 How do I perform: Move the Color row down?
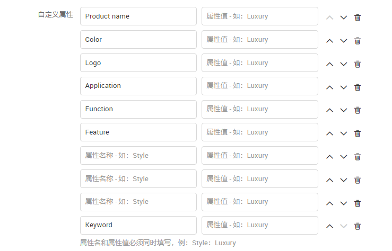344,41
